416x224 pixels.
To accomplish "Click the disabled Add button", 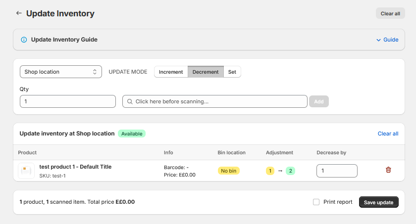I will [319, 101].
